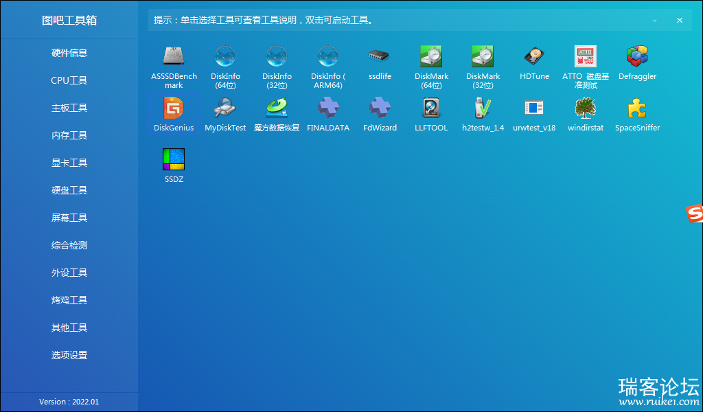Image resolution: width=703 pixels, height=412 pixels.
Task: Select the h2testw_1.4 USB icon
Action: [x=483, y=108]
